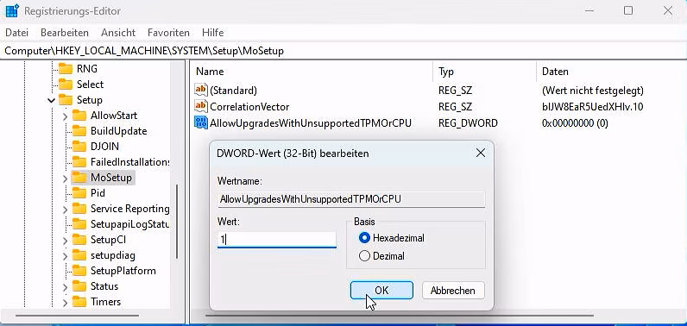Select the DJOIN tree label
The height and width of the screenshot is (326, 687).
click(x=104, y=146)
